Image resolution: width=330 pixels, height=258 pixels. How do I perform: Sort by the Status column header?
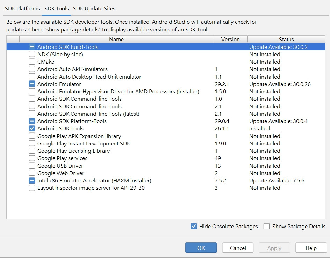(x=286, y=40)
